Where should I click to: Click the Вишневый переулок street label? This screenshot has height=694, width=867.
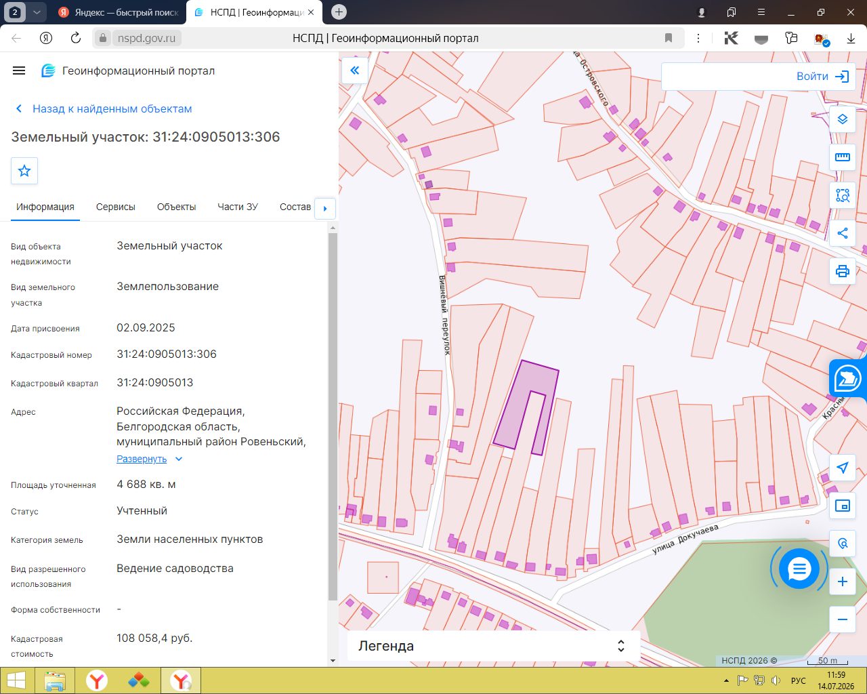click(445, 315)
